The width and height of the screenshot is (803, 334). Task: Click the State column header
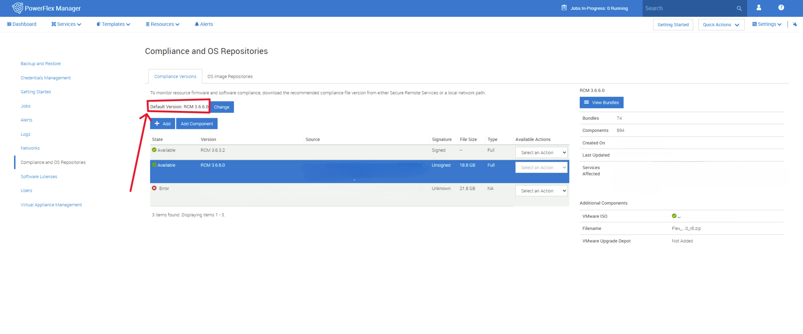(157, 140)
